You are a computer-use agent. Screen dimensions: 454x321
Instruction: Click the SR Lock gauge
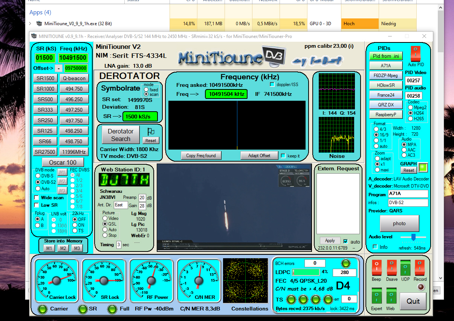[104, 280]
